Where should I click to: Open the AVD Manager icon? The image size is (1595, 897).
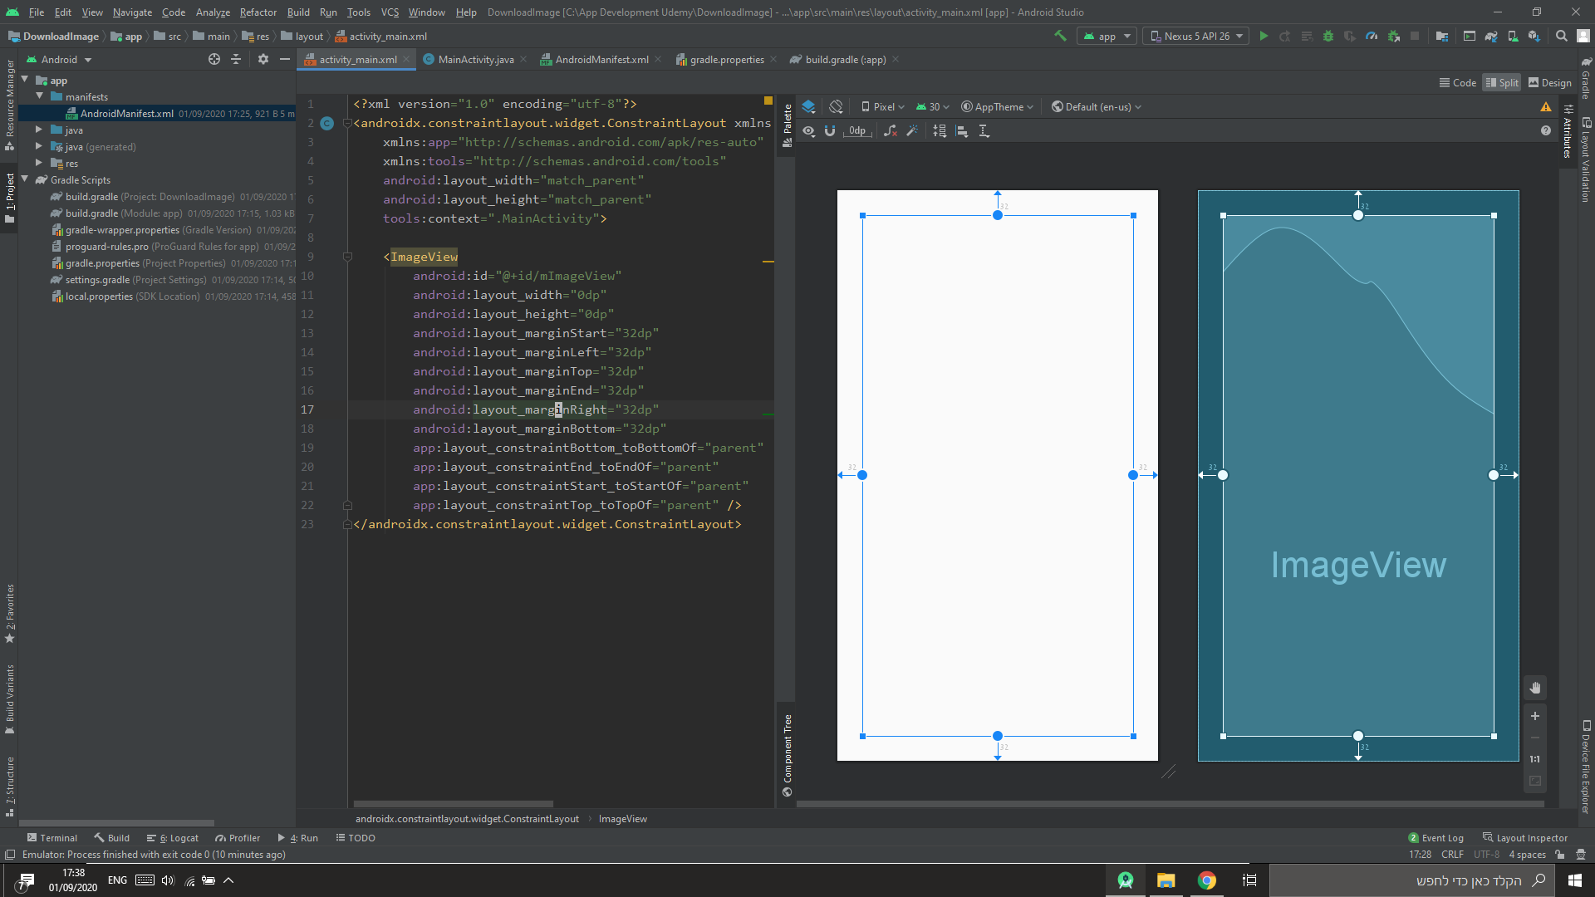(x=1513, y=36)
